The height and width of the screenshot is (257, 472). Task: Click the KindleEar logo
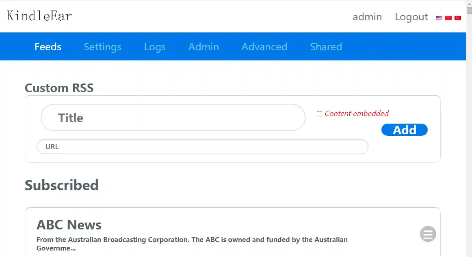pyautogui.click(x=39, y=16)
